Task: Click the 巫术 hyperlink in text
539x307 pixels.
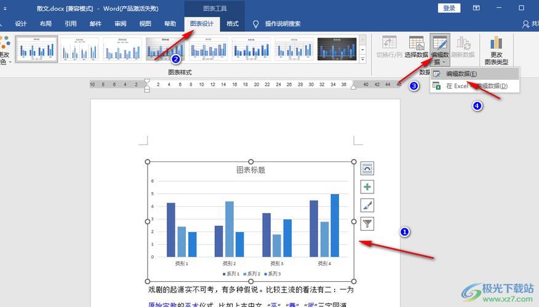Action: pyautogui.click(x=192, y=305)
